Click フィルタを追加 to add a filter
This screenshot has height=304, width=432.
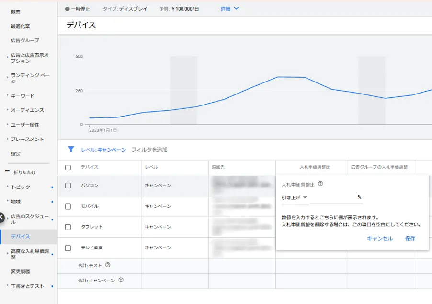[x=149, y=150]
